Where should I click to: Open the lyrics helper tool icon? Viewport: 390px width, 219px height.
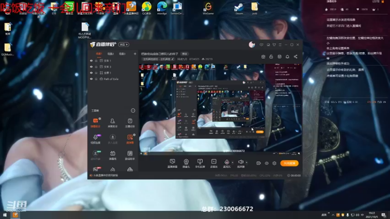pyautogui.click(x=130, y=155)
